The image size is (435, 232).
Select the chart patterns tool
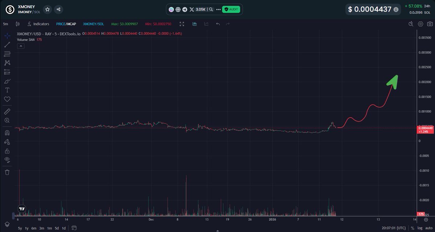(7, 63)
